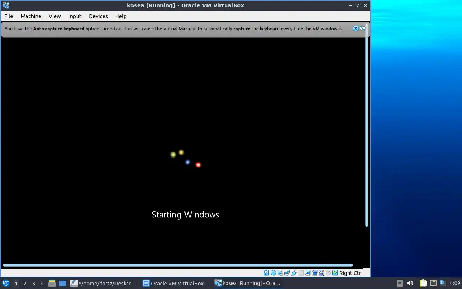Click the show desktop taskbar icon
Screen dimensions: 462x289
[x=62, y=283]
